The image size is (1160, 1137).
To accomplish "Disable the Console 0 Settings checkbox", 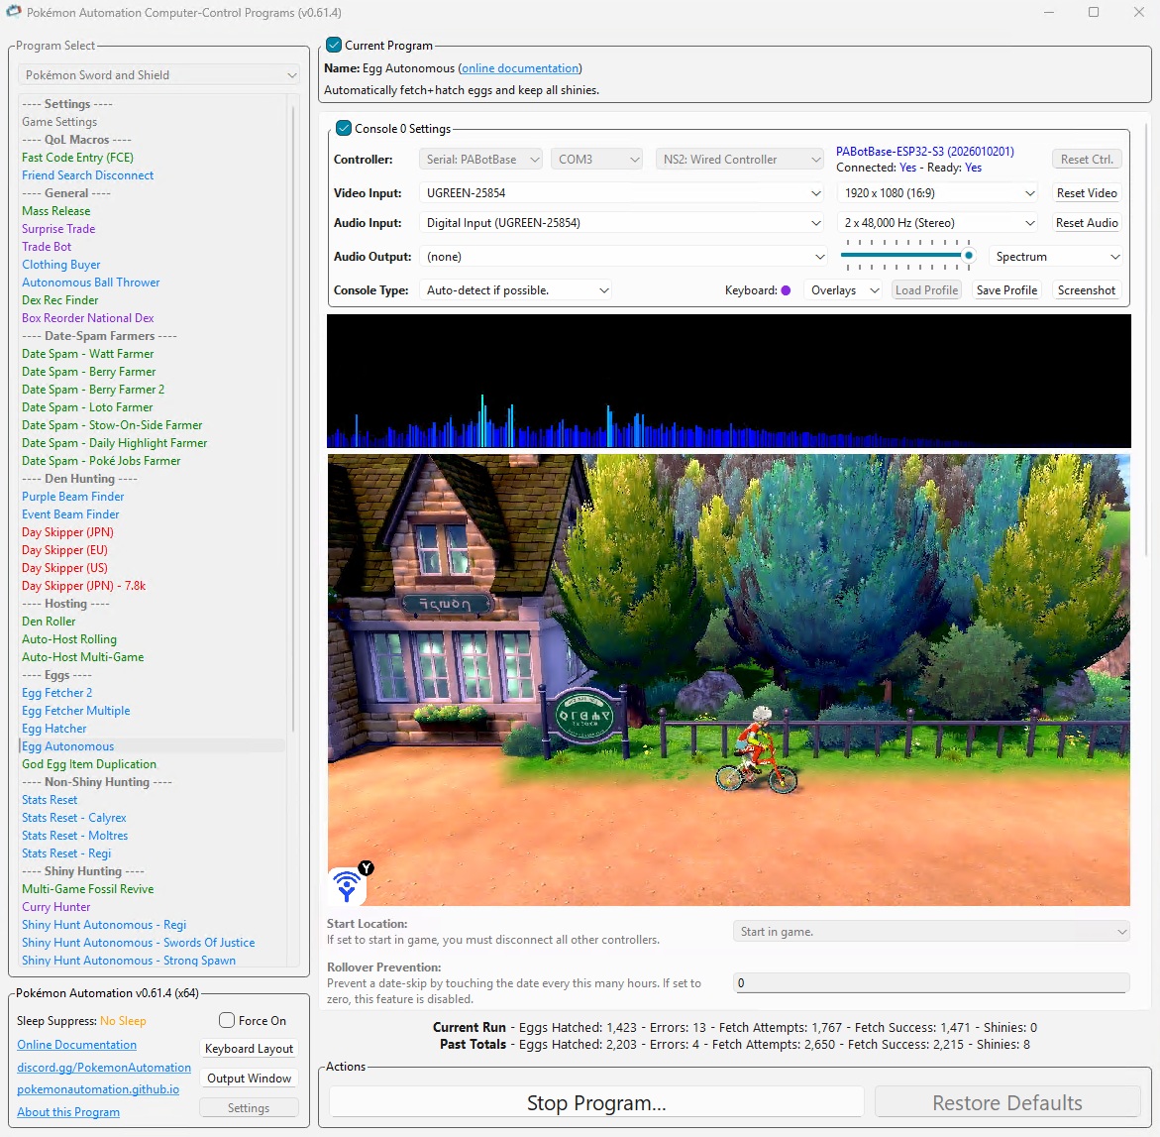I will (343, 128).
